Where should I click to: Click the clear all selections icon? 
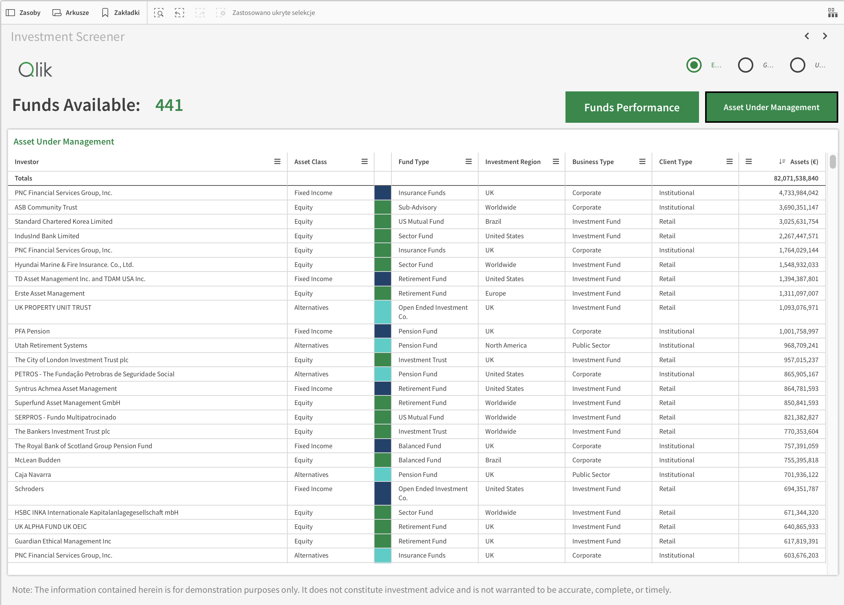[221, 13]
